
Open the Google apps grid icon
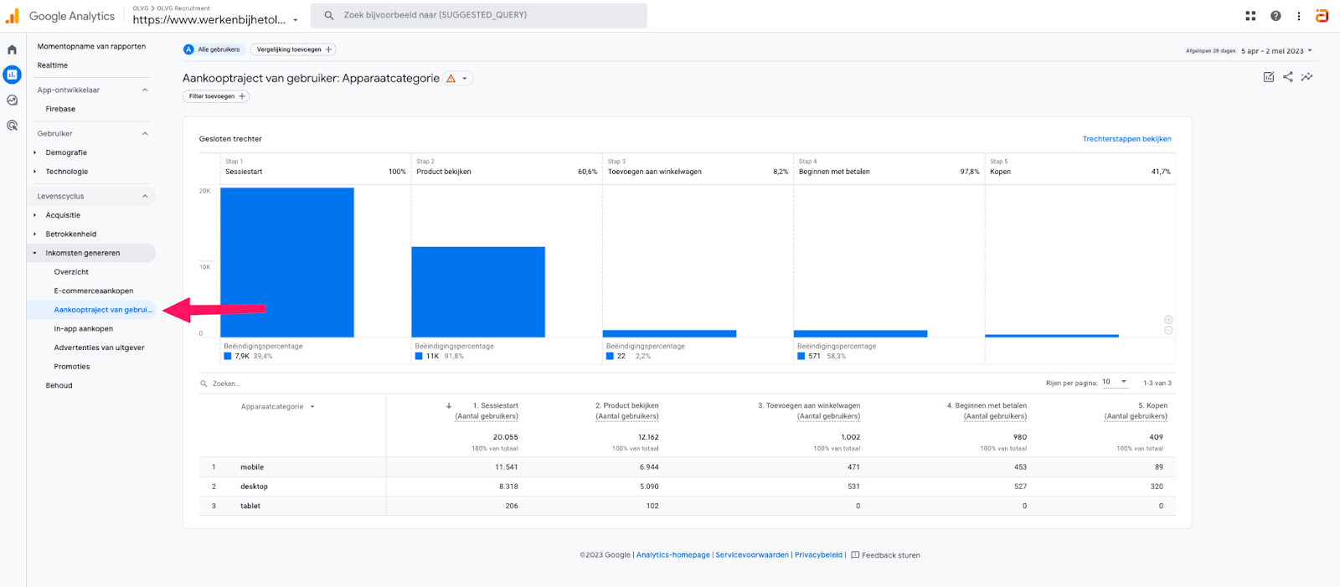1250,16
